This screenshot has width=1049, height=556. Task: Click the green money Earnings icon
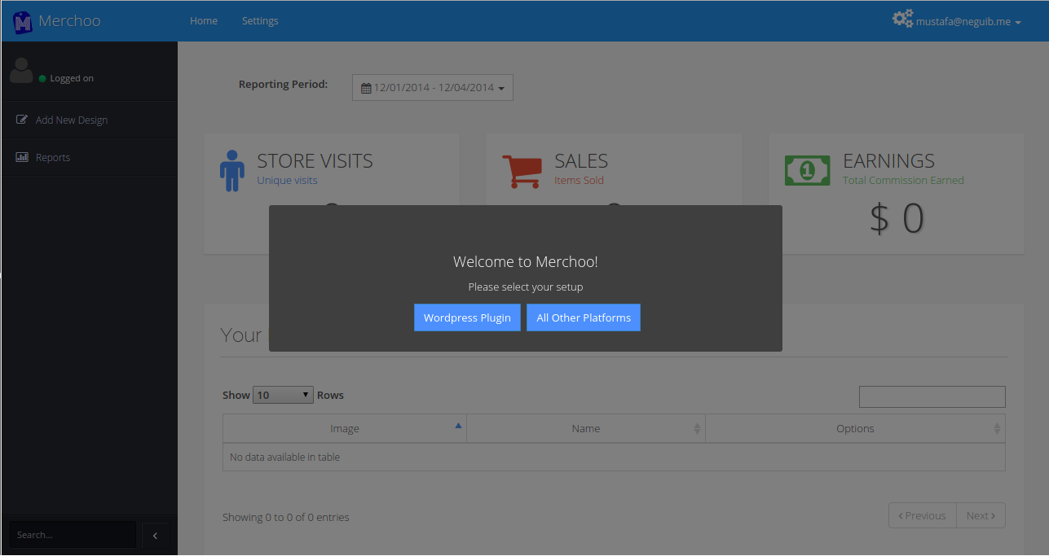pos(807,170)
